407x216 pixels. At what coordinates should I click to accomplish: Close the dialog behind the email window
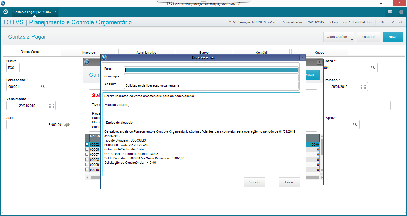tap(319, 62)
